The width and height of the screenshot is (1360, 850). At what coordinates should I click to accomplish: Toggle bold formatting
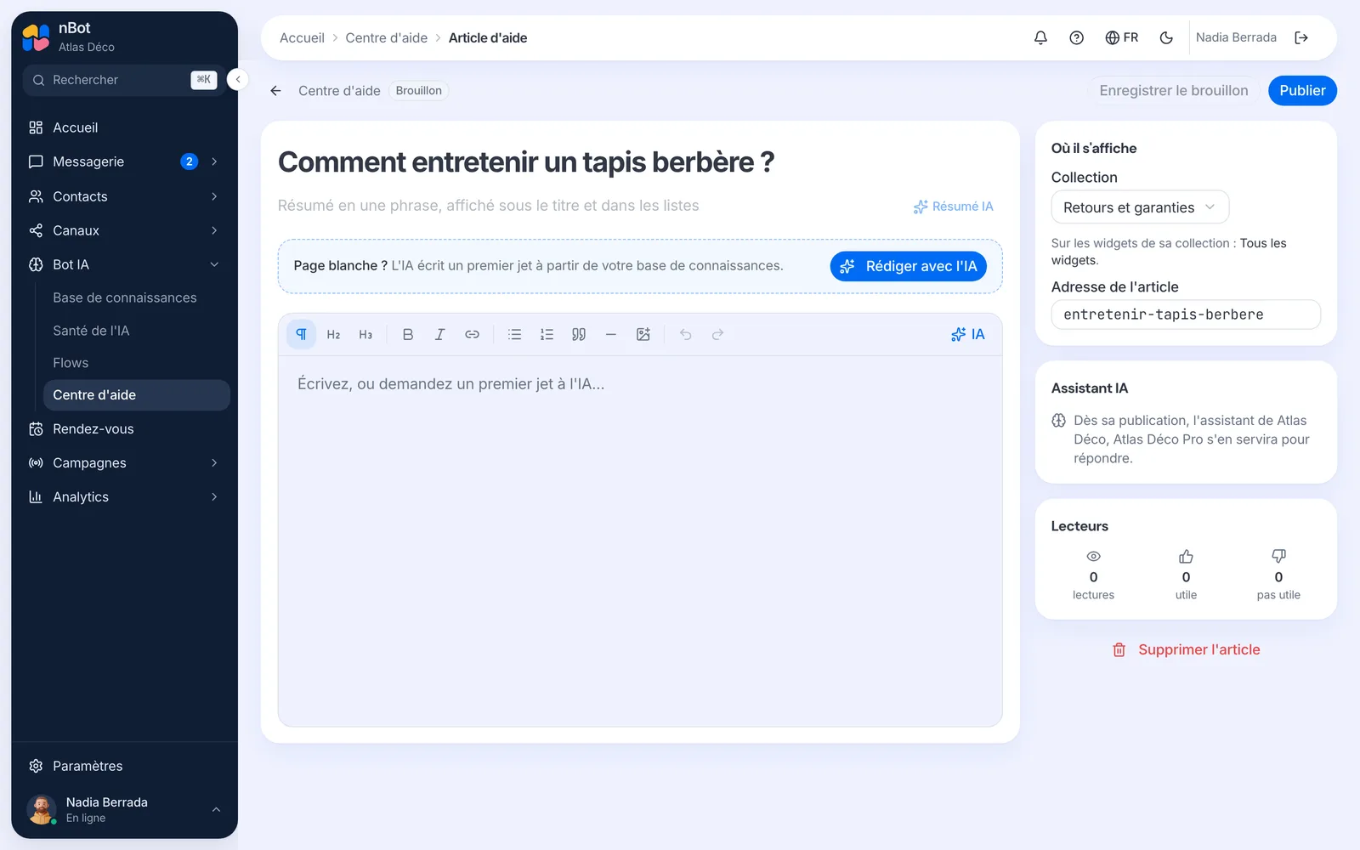tap(408, 335)
